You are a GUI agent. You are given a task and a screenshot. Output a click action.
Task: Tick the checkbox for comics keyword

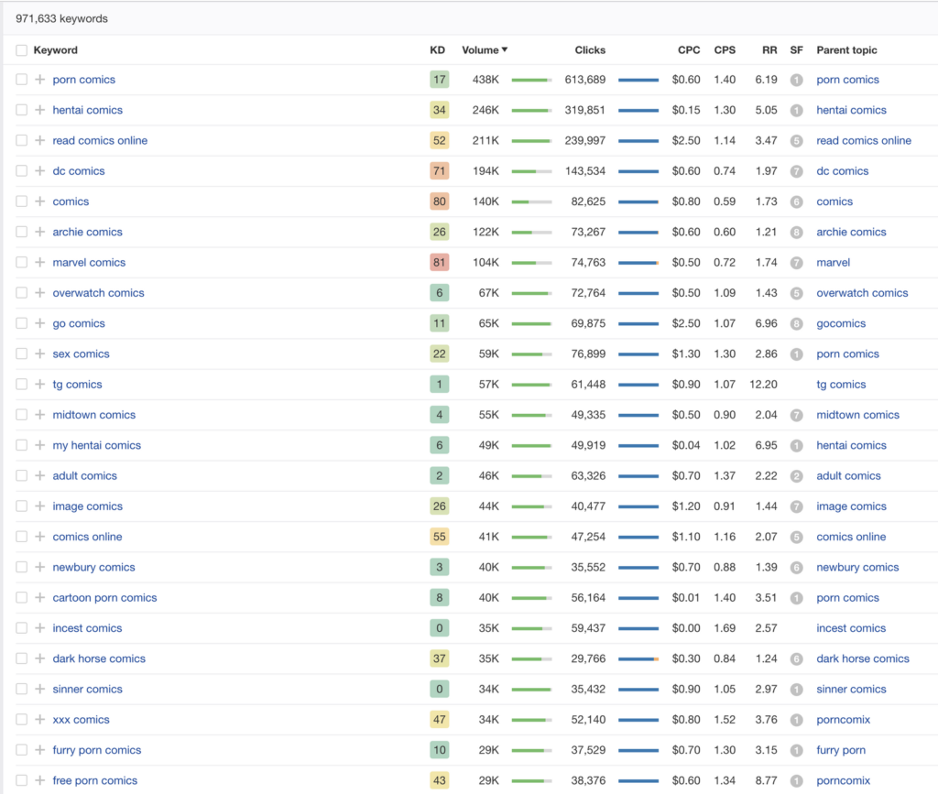pyautogui.click(x=22, y=201)
